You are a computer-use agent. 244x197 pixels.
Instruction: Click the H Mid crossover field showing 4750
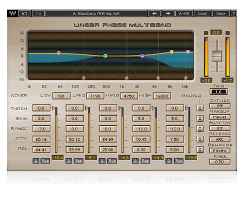click(x=129, y=96)
